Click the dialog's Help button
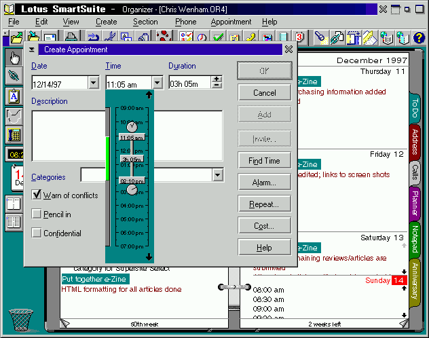This screenshot has height=338, width=429. (264, 248)
